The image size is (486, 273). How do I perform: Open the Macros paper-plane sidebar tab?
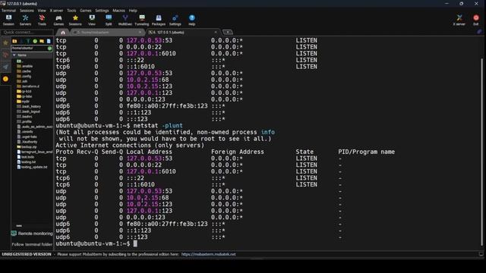(5, 67)
